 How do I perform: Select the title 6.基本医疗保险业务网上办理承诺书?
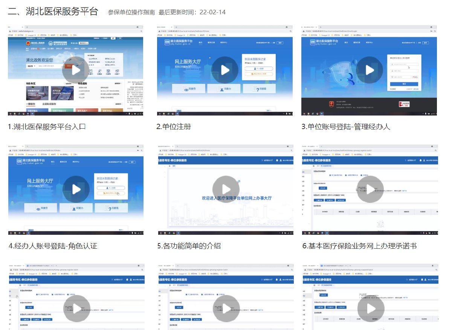click(359, 246)
